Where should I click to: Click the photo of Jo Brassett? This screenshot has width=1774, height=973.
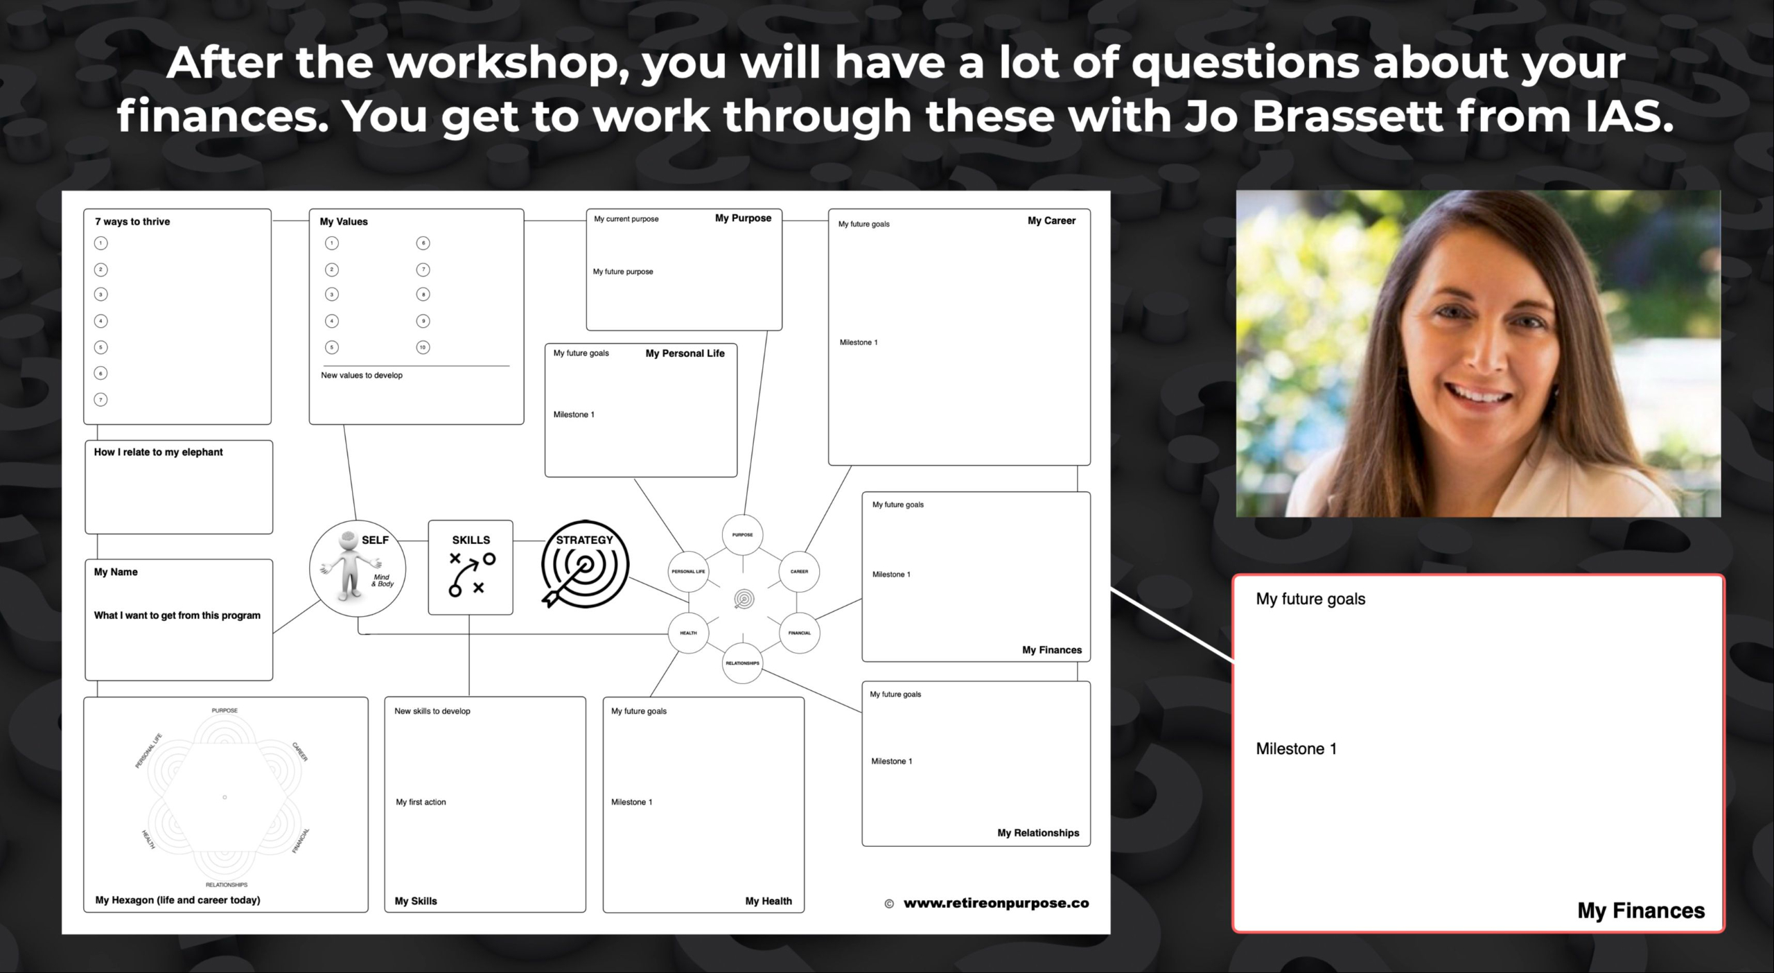(x=1477, y=353)
